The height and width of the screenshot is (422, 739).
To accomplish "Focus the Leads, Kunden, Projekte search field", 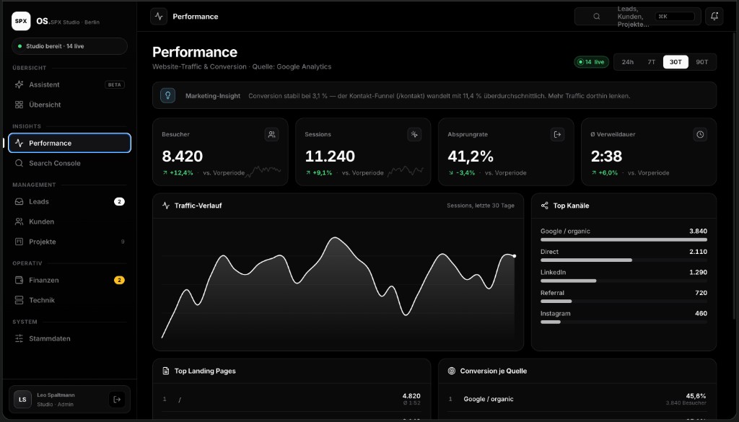I will click(638, 17).
